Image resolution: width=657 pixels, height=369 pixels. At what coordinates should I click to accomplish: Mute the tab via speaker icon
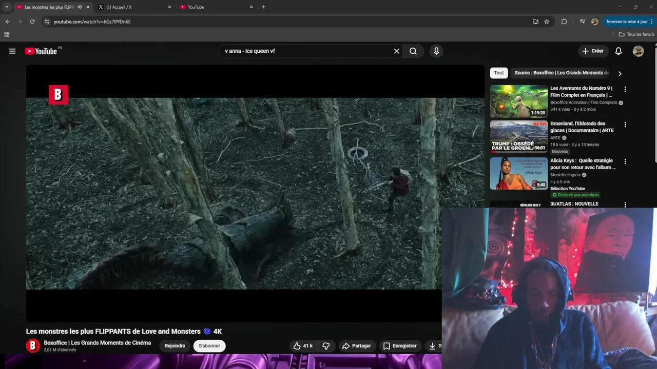click(x=80, y=7)
